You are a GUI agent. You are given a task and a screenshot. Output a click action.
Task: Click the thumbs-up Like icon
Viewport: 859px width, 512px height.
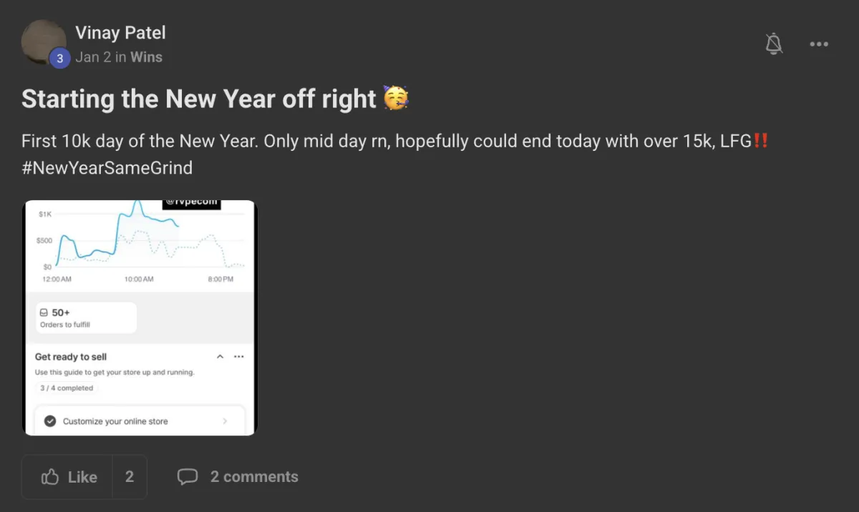click(x=50, y=477)
